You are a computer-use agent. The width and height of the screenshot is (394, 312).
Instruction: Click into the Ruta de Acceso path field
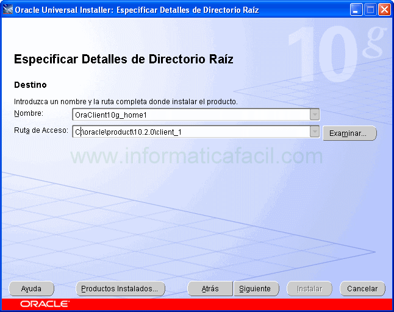pyautogui.click(x=192, y=132)
